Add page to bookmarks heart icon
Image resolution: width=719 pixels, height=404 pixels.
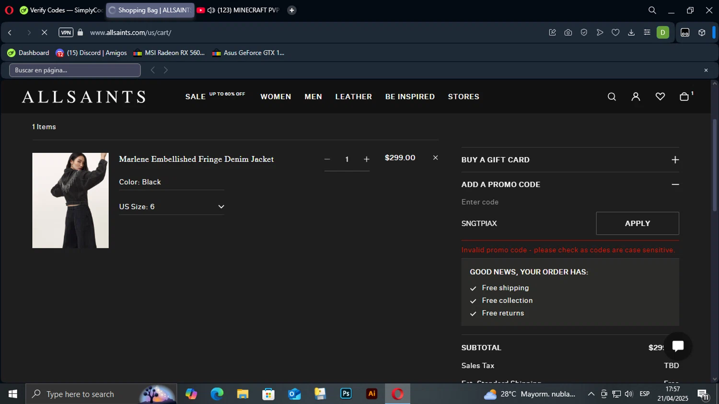tap(615, 33)
